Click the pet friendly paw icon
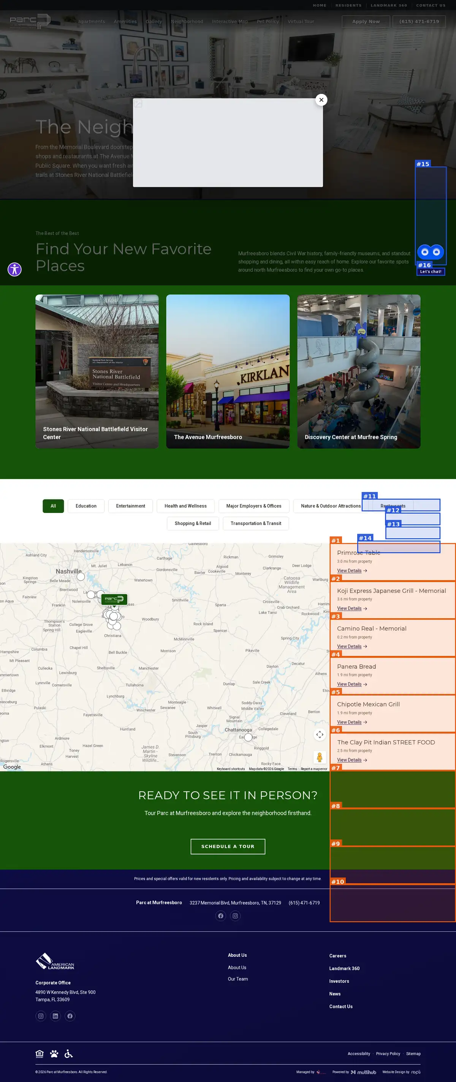 click(x=54, y=1053)
